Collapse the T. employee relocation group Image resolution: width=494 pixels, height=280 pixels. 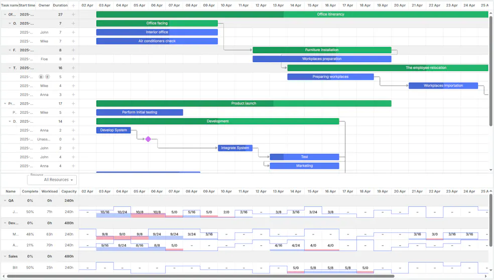[10, 68]
